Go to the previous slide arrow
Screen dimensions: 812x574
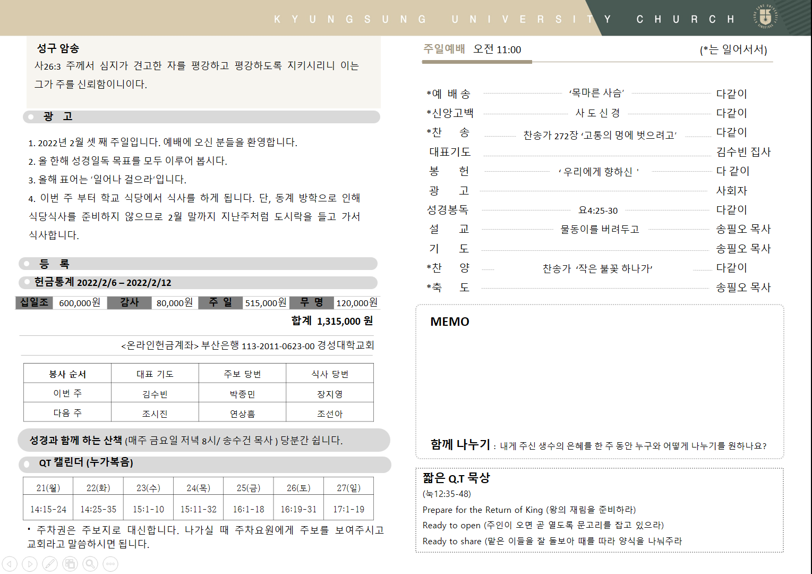[10, 564]
